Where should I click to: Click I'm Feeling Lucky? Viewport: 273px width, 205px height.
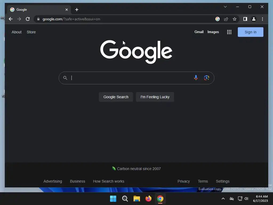[155, 97]
